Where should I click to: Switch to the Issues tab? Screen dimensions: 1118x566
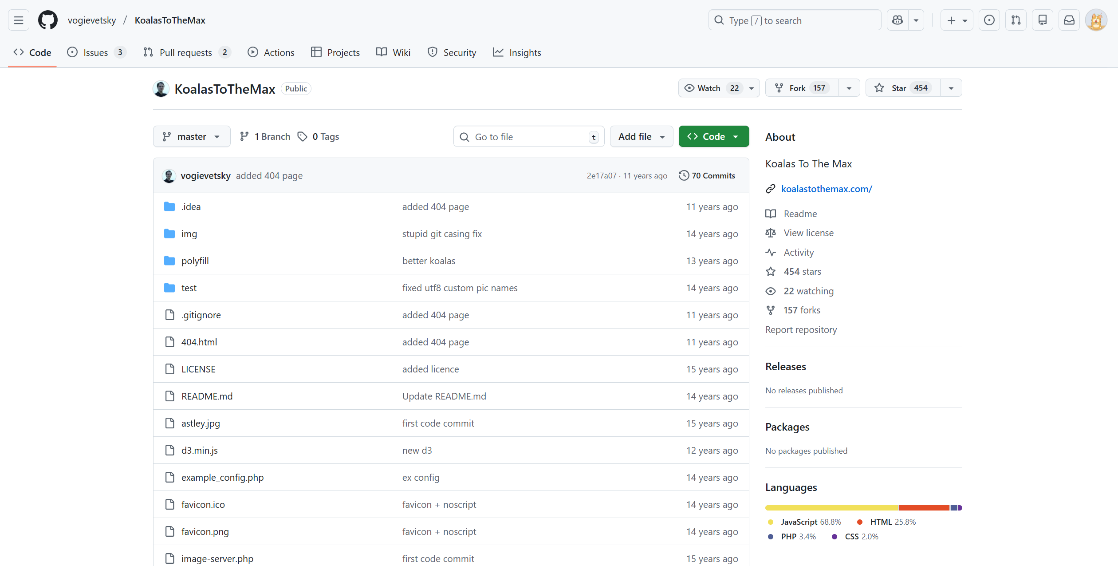point(94,52)
